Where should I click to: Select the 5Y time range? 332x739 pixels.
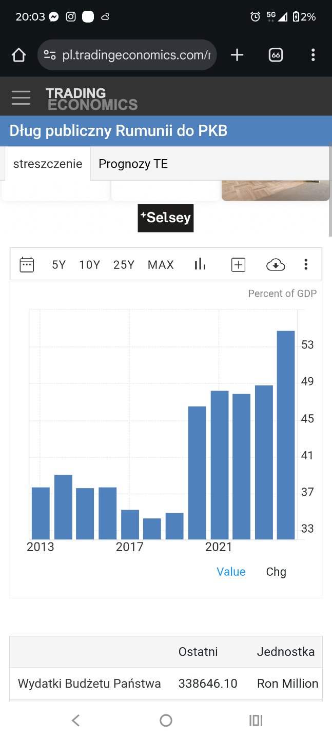click(x=59, y=265)
